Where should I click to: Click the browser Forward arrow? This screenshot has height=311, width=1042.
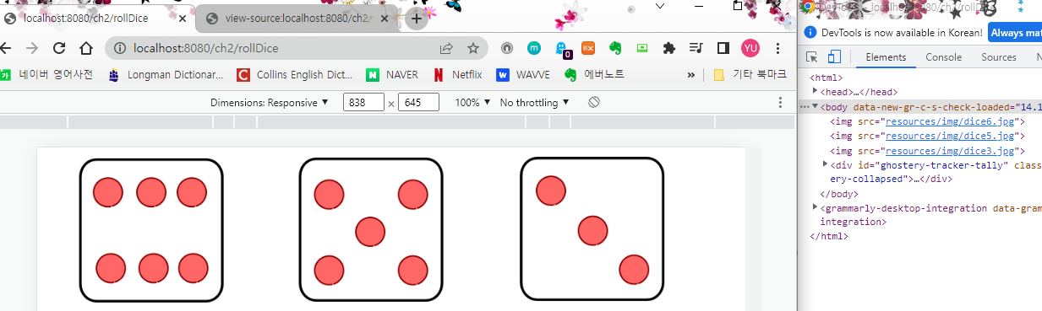point(33,48)
